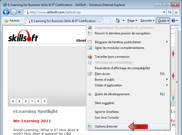Open the Page menu
182x135 pixels.
coord(132,21)
